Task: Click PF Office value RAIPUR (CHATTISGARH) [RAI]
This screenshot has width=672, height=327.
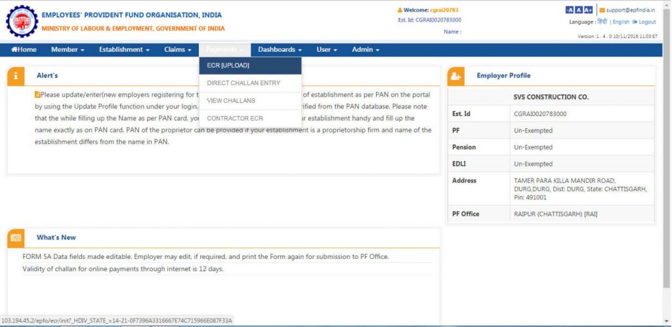Action: point(555,214)
